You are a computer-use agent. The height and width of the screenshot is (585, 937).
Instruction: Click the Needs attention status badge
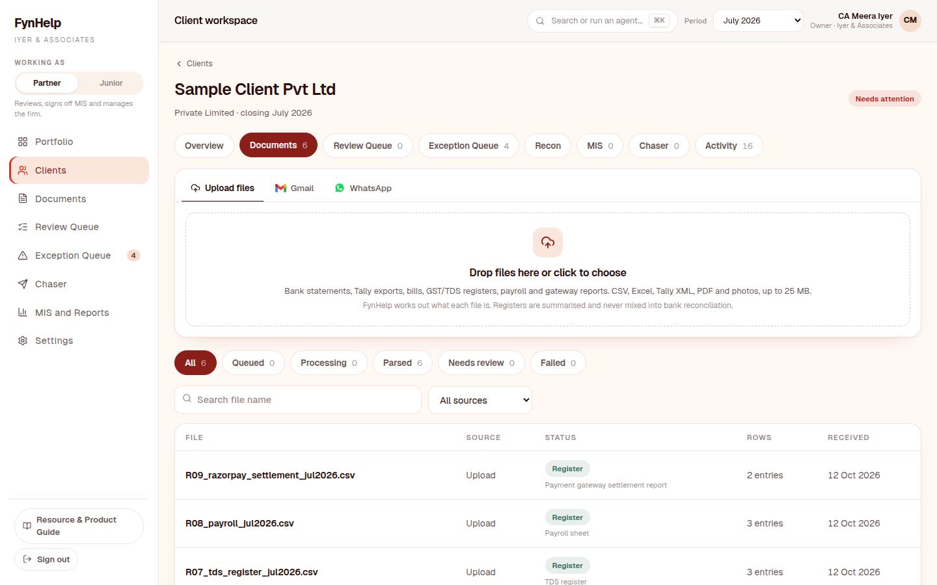tap(884, 99)
